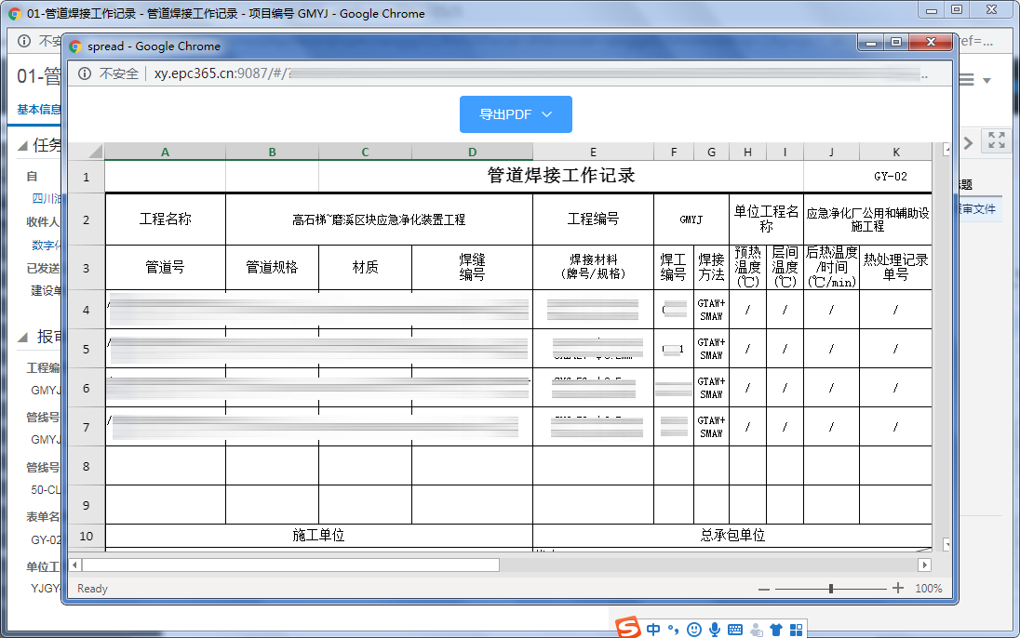Image resolution: width=1020 pixels, height=638 pixels.
Task: Click the 后热温度/时间 header cell
Action: [831, 268]
